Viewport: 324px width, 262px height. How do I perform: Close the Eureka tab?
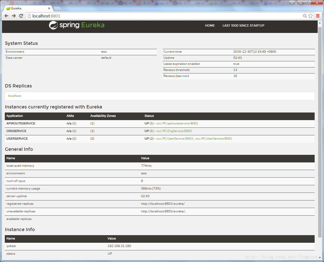[49, 8]
